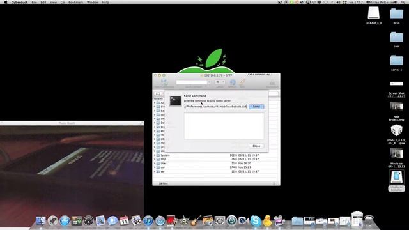
Task: Open the View menu
Action: pyautogui.click(x=53, y=2)
